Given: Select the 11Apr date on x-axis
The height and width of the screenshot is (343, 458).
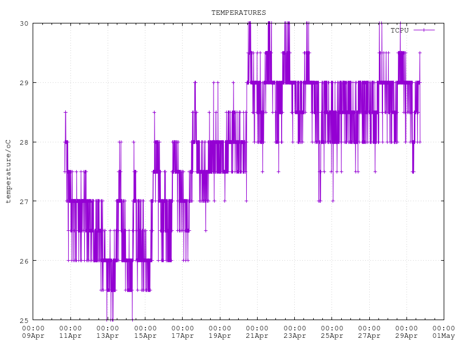Looking at the screenshot, I should click(x=70, y=336).
